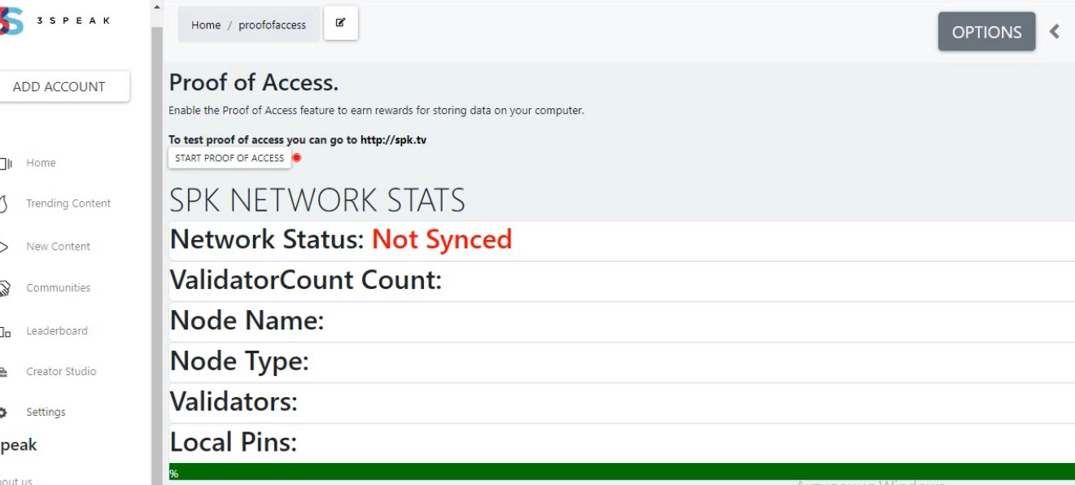Click the Settings gear icon
The image size is (1075, 485).
pos(4,413)
